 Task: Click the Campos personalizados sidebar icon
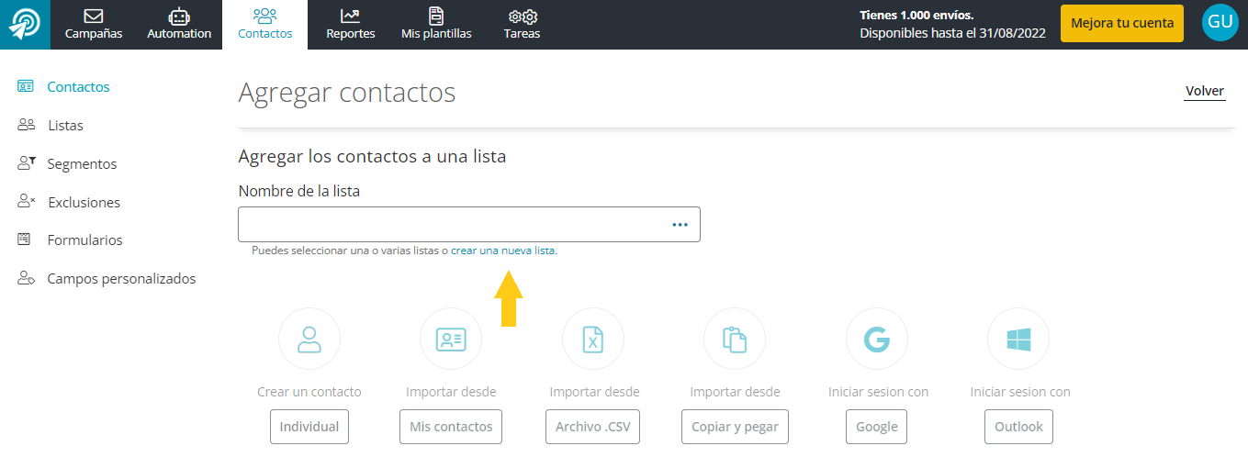26,278
